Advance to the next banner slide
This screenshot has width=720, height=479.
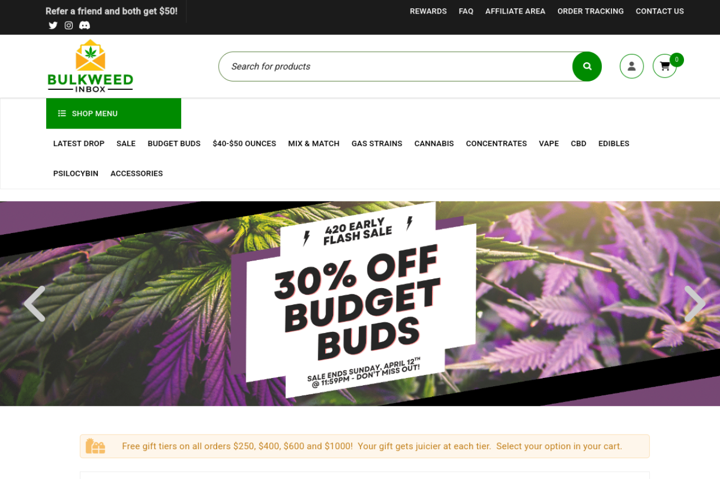(694, 304)
